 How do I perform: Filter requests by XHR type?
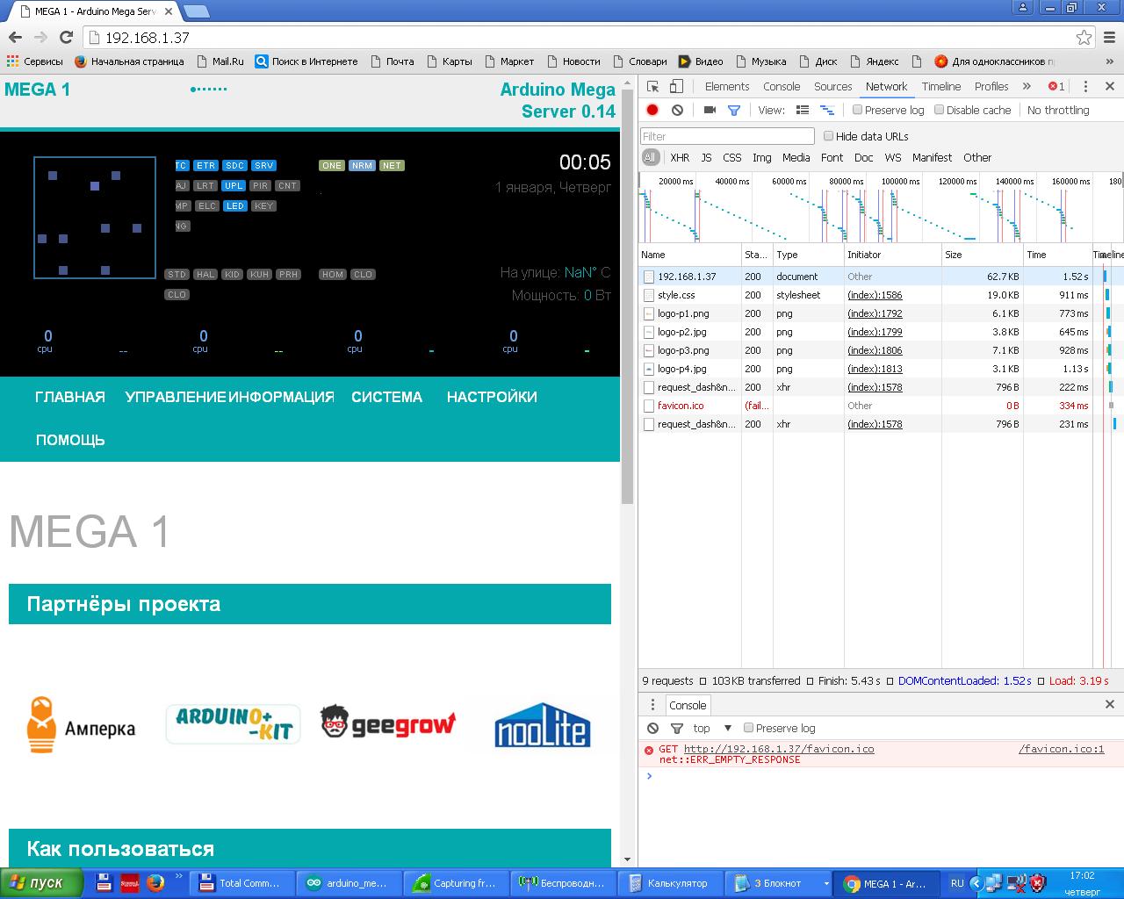pyautogui.click(x=680, y=157)
